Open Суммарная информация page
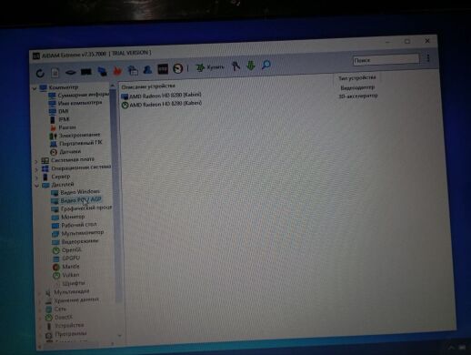Viewport: 471px width, 355px height. 83,95
